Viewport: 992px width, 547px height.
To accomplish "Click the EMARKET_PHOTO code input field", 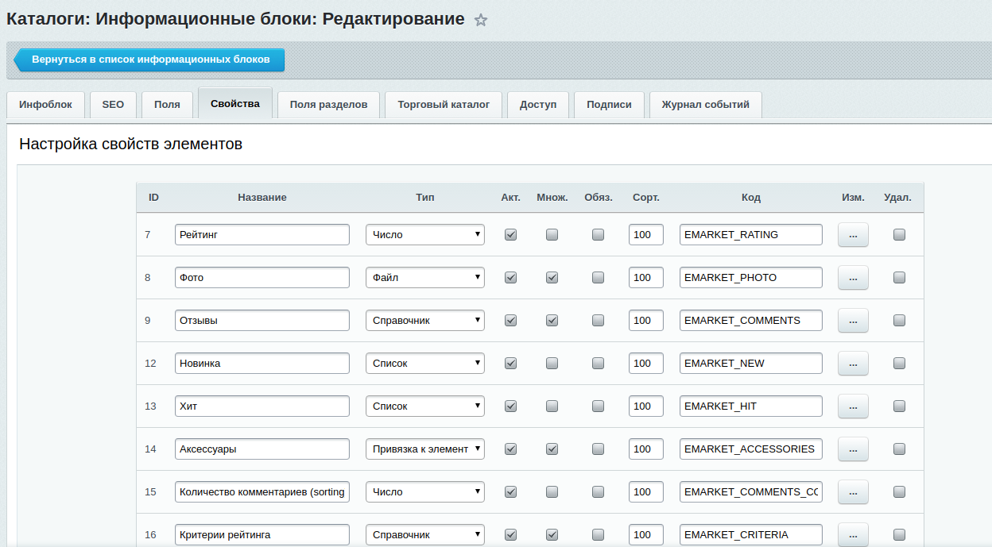I will pyautogui.click(x=750, y=278).
